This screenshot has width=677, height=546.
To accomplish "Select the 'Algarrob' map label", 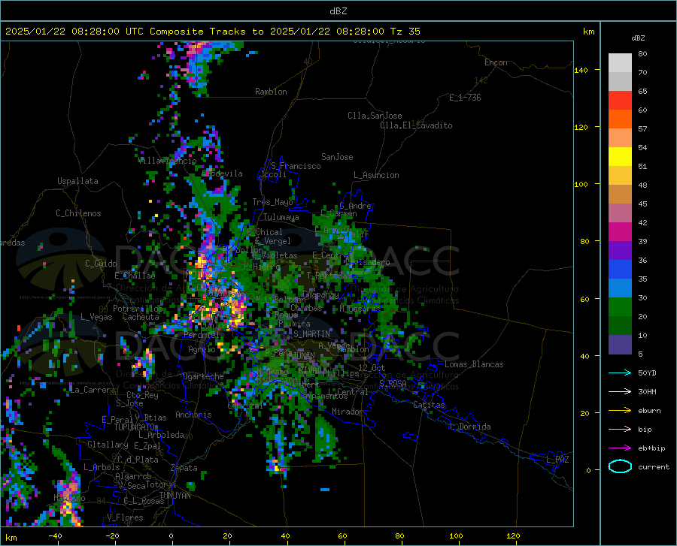I will pos(133,476).
